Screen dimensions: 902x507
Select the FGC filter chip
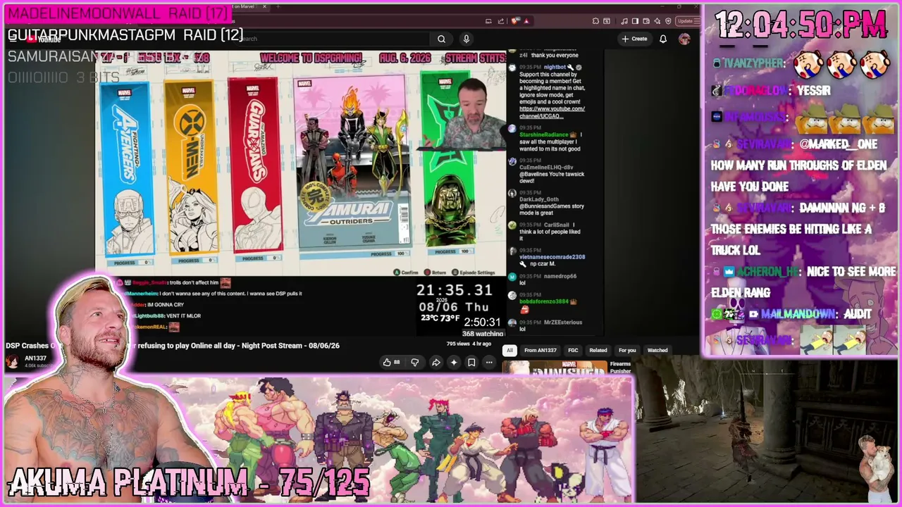[573, 350]
